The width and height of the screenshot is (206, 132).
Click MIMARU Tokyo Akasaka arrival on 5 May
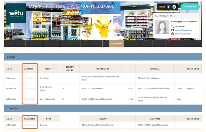(148, 78)
